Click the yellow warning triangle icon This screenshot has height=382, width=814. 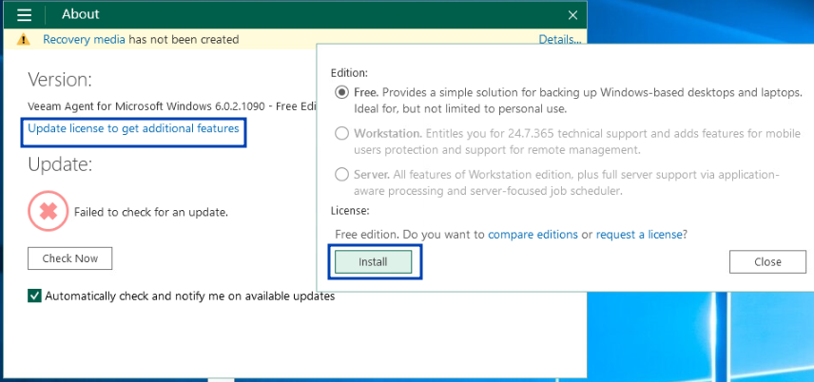[24, 40]
